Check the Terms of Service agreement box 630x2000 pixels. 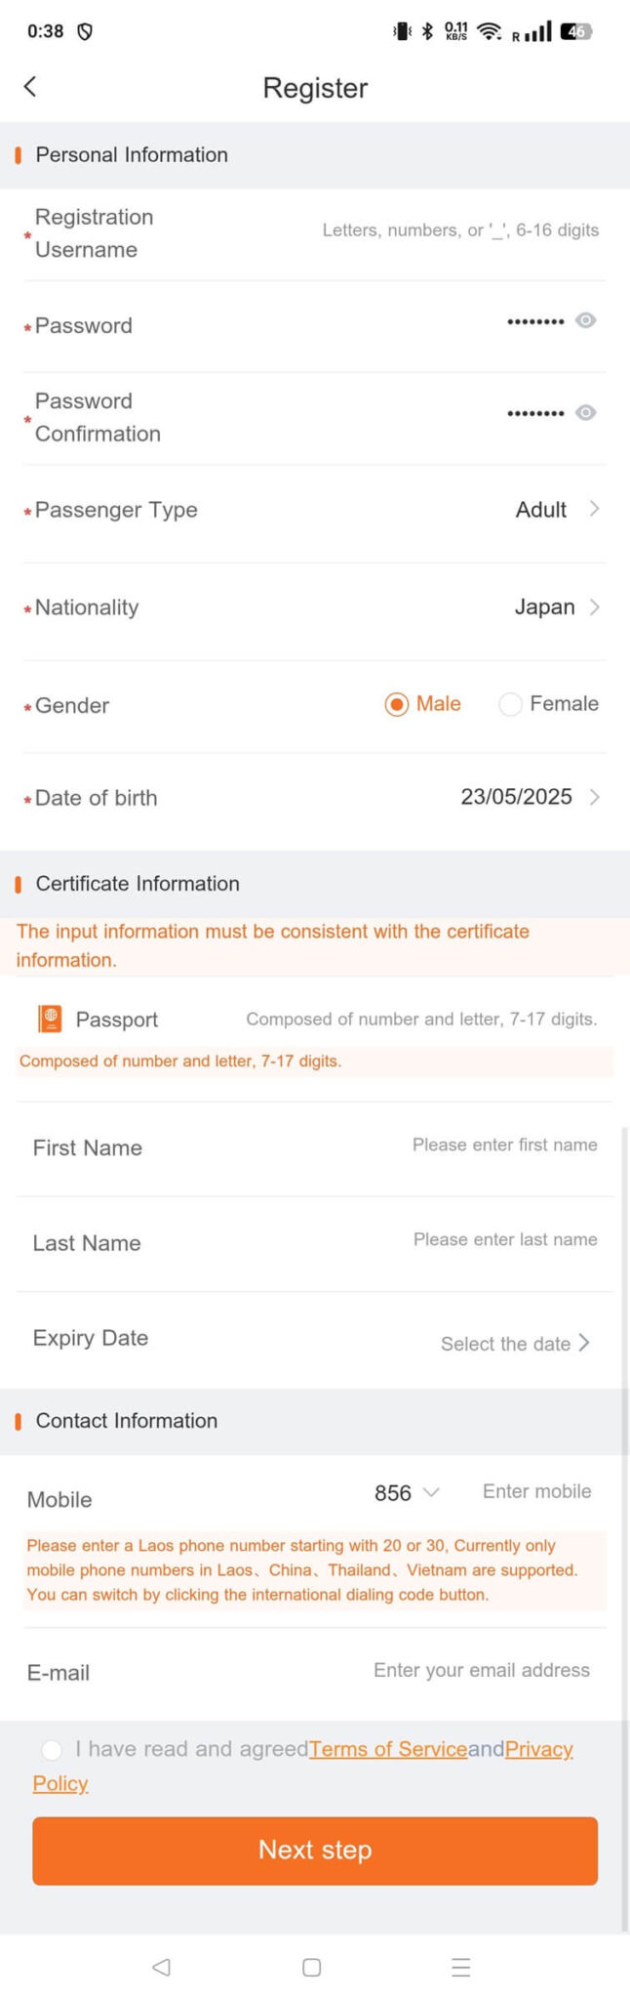click(x=52, y=1749)
